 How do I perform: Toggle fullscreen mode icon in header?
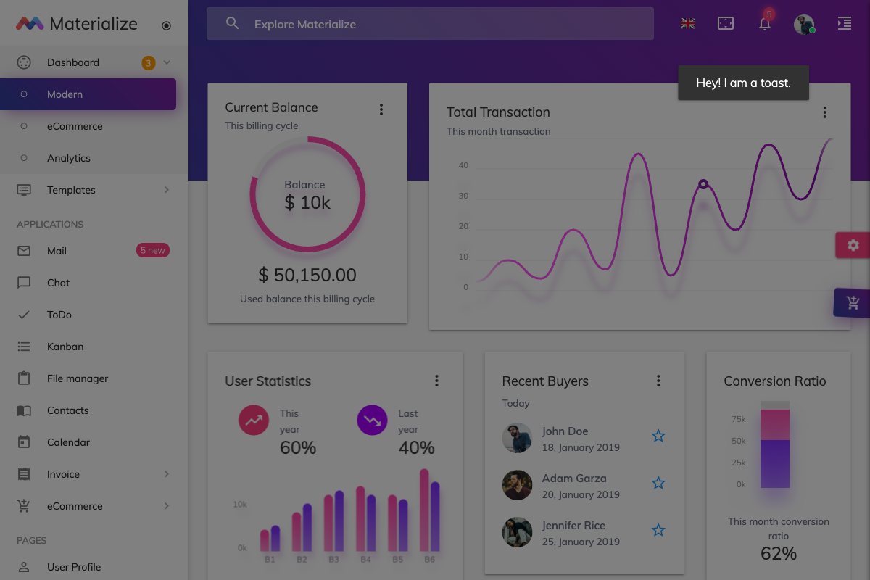tap(726, 24)
